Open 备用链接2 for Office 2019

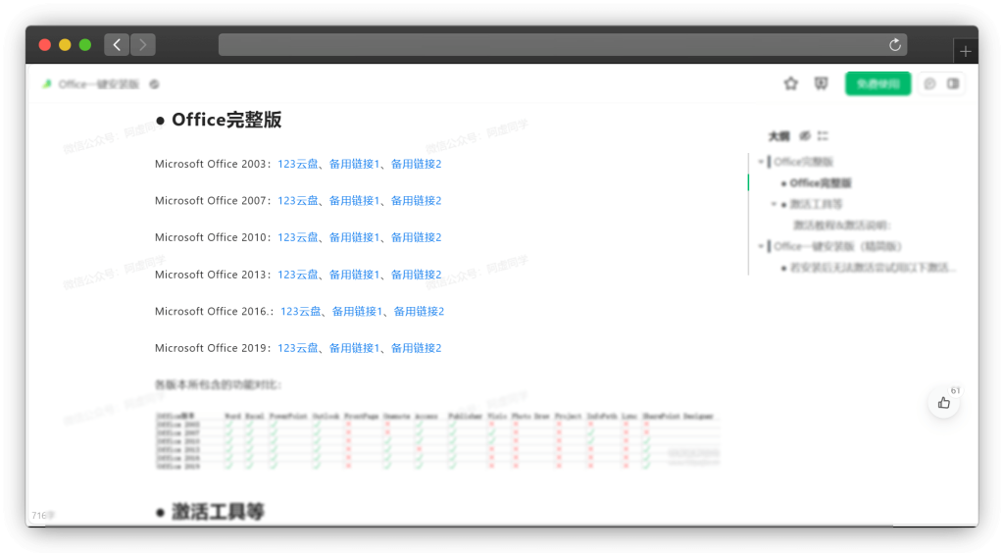416,348
